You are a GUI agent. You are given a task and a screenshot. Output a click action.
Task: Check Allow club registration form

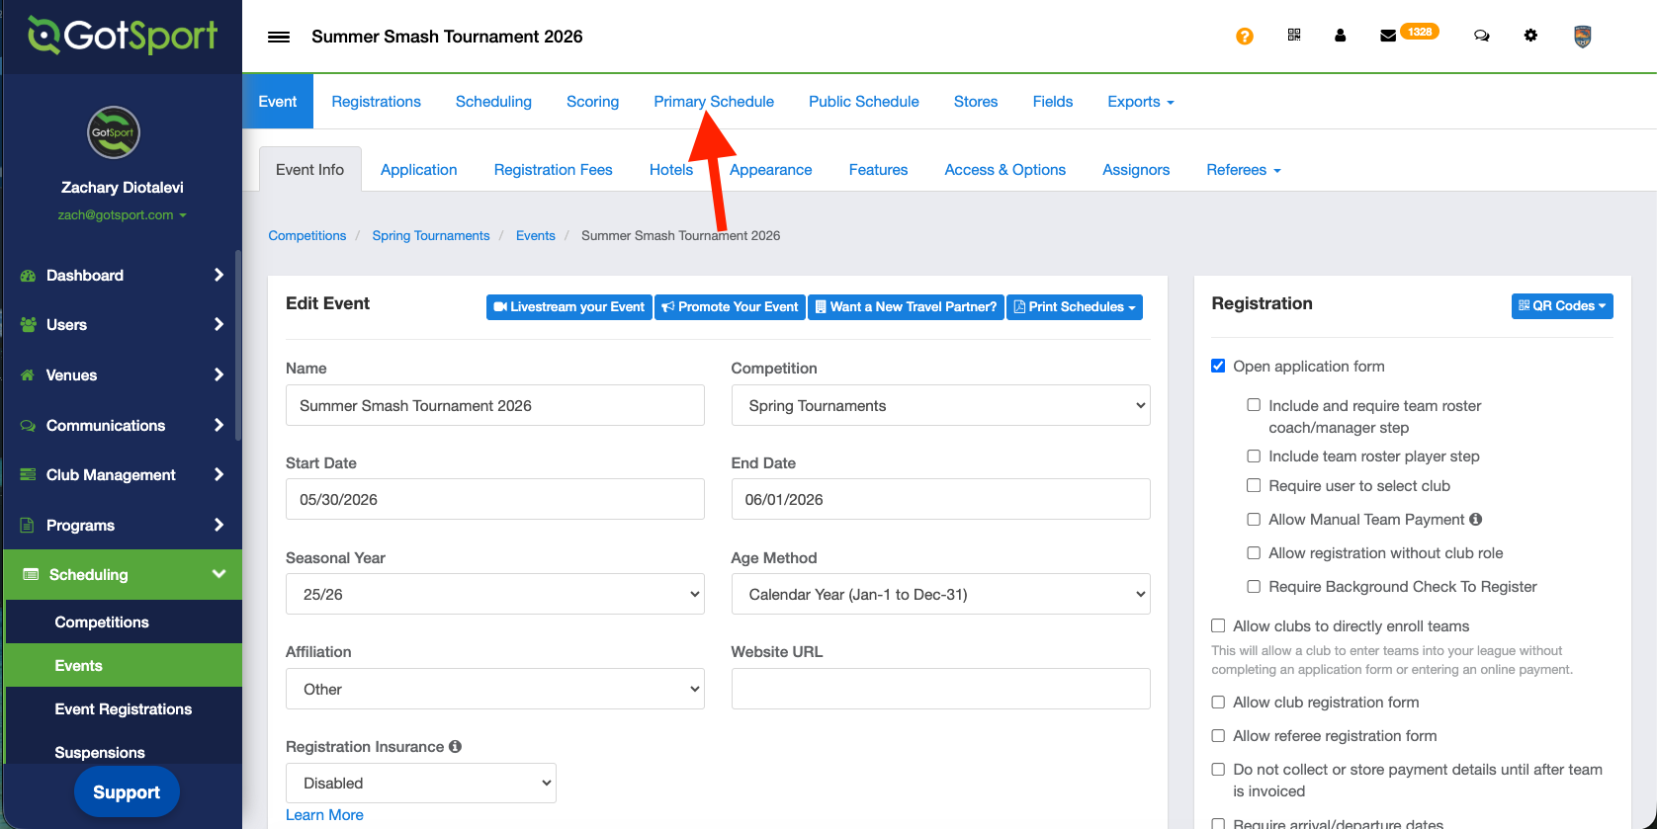[x=1218, y=703]
